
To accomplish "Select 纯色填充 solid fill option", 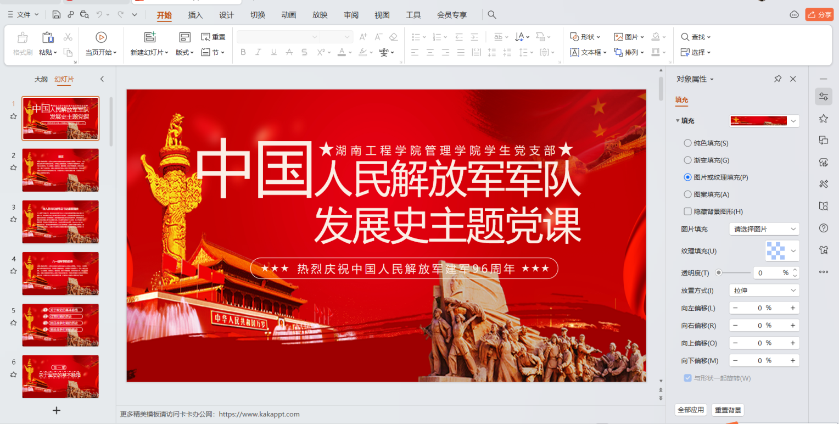I will click(x=687, y=143).
